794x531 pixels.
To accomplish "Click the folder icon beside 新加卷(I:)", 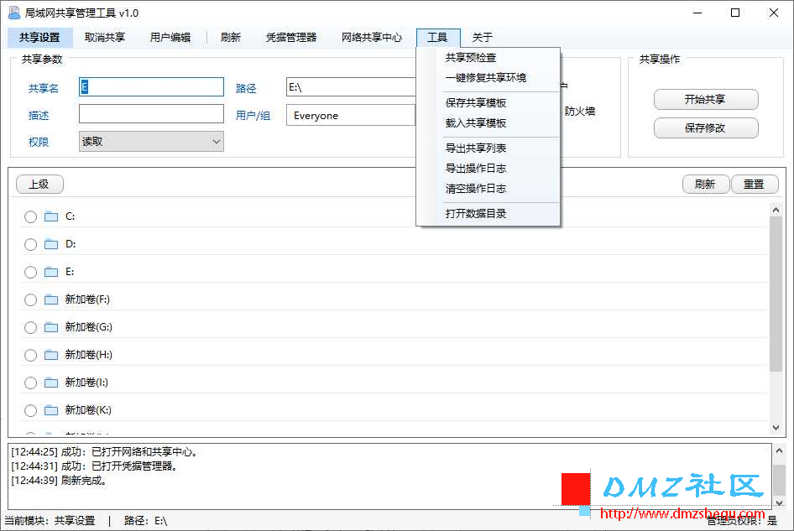I will (51, 383).
